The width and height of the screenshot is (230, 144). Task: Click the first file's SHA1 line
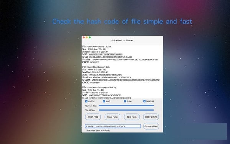(107, 57)
